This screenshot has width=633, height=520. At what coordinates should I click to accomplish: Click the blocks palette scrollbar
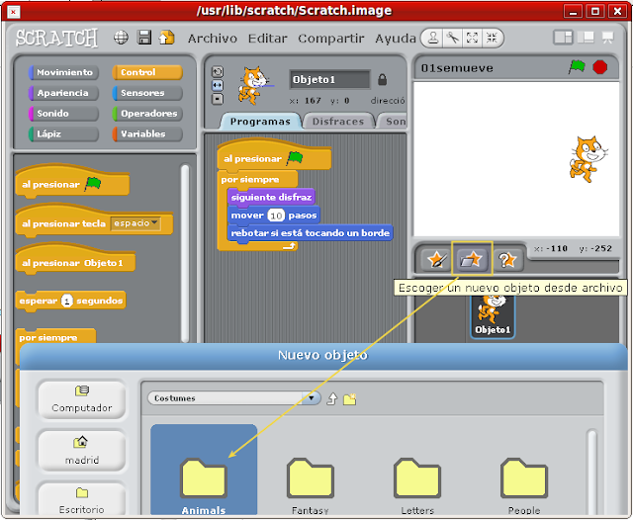point(185,252)
